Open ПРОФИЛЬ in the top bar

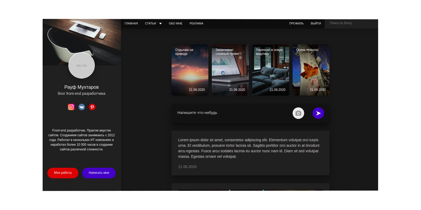click(296, 23)
